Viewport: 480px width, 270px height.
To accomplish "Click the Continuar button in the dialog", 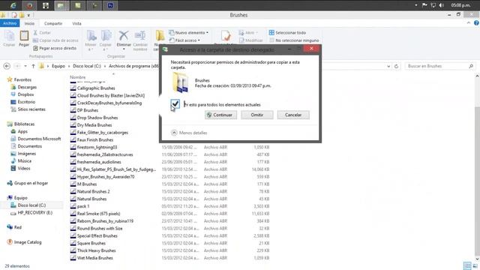I will coord(220,115).
